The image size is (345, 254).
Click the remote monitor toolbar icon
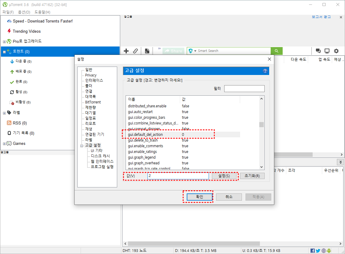coord(327,51)
